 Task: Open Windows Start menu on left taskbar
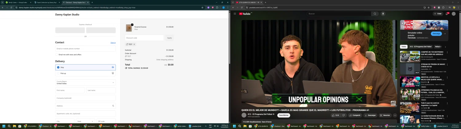pos(4,126)
